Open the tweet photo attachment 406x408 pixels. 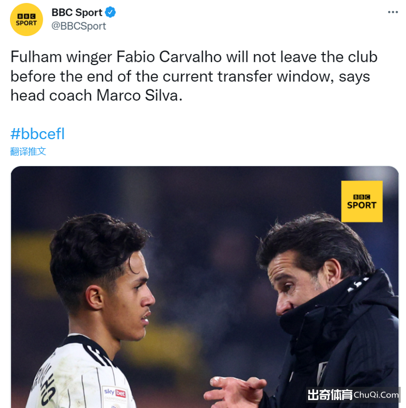click(205, 287)
